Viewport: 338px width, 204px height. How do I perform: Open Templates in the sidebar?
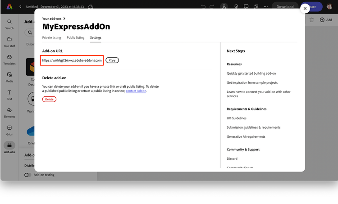9,60
